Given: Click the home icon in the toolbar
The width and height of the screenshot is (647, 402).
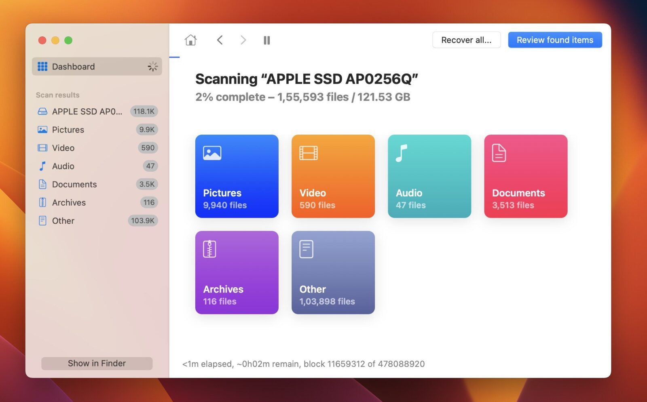Looking at the screenshot, I should (190, 40).
